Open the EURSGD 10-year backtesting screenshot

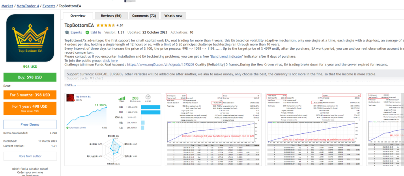click(213, 129)
